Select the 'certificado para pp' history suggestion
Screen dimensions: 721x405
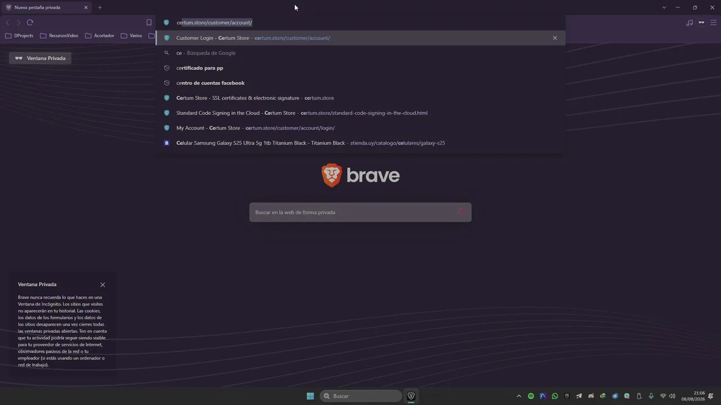pyautogui.click(x=360, y=68)
